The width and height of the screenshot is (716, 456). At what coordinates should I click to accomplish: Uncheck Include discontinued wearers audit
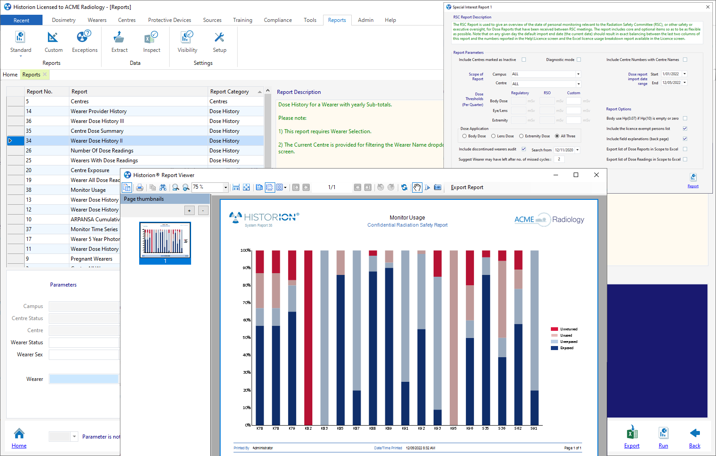point(524,149)
